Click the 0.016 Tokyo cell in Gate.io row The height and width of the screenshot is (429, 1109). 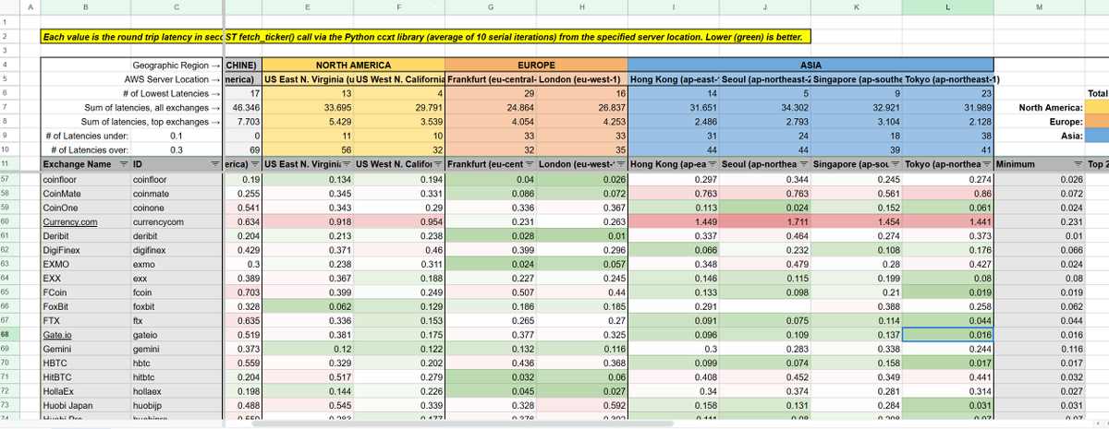[x=947, y=334]
